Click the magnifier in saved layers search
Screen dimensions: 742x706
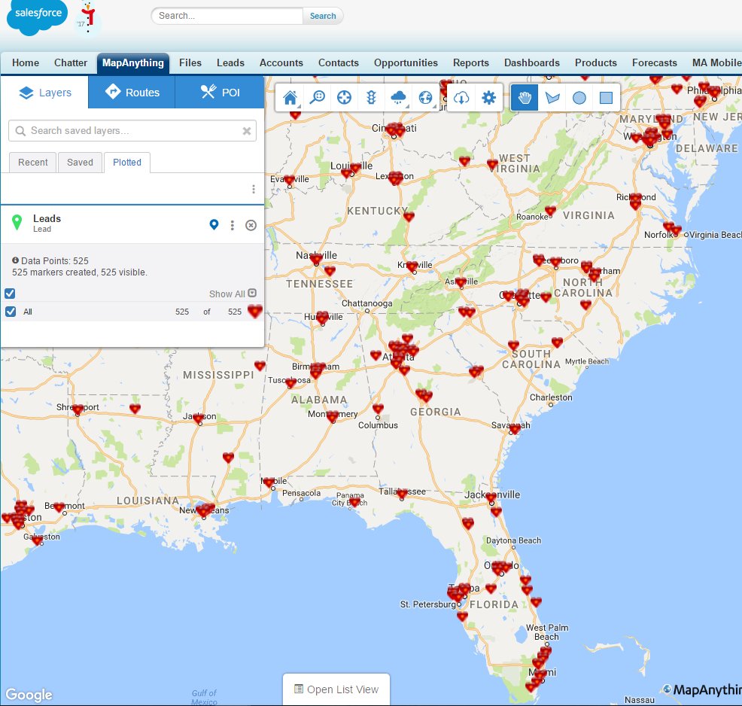(x=20, y=131)
